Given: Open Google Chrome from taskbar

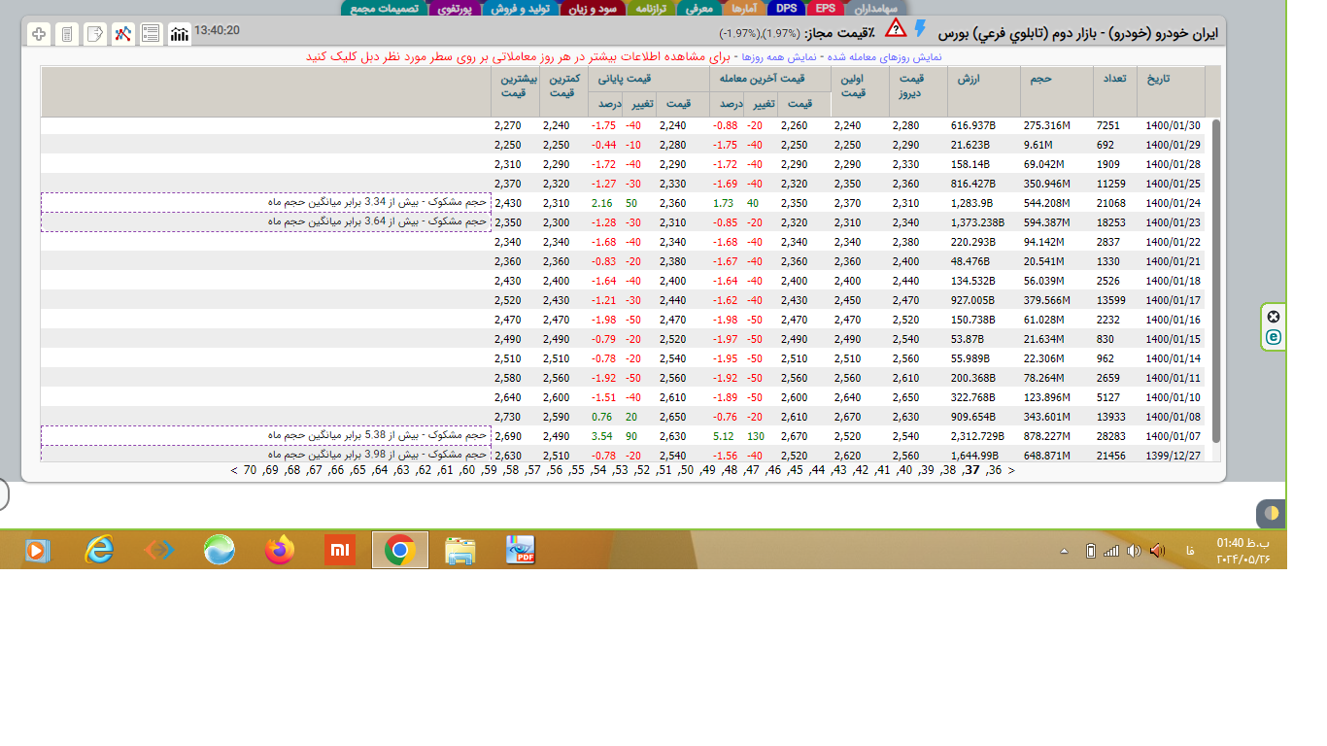Looking at the screenshot, I should (399, 551).
